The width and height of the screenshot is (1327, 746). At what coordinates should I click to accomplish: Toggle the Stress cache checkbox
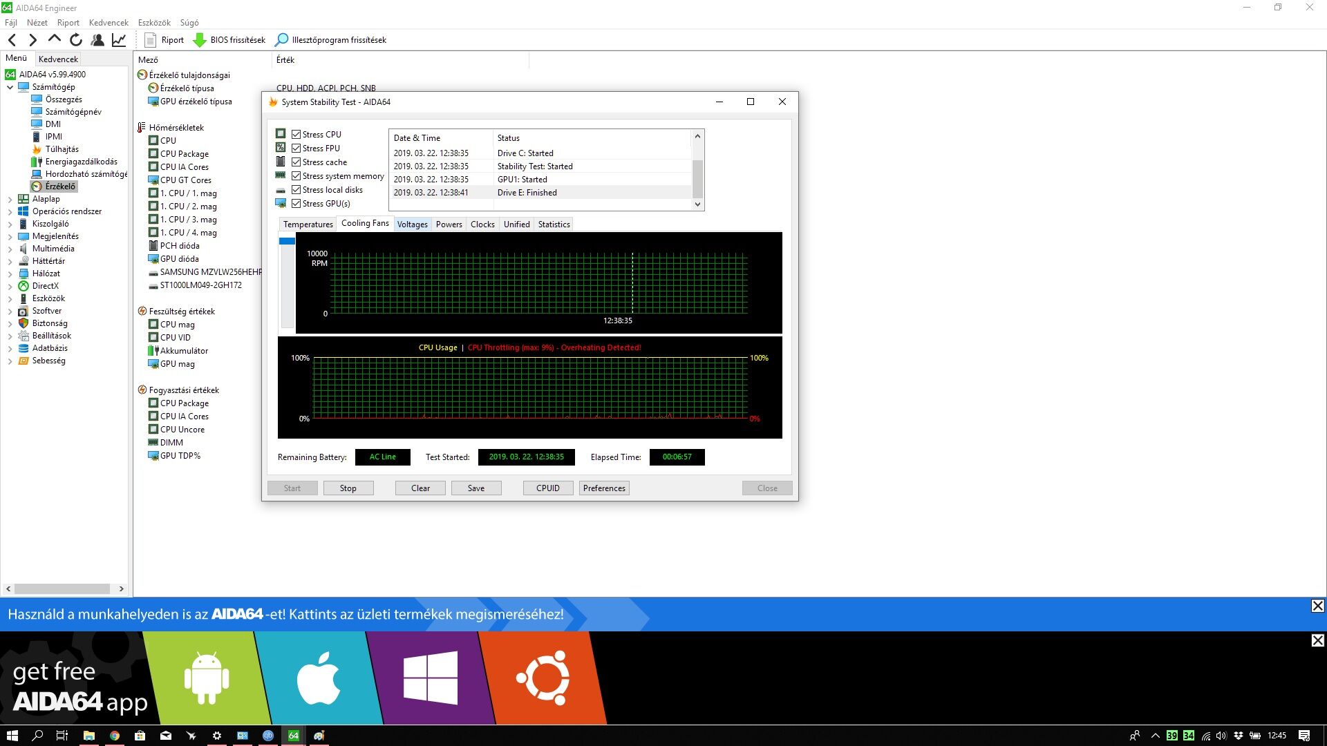296,162
